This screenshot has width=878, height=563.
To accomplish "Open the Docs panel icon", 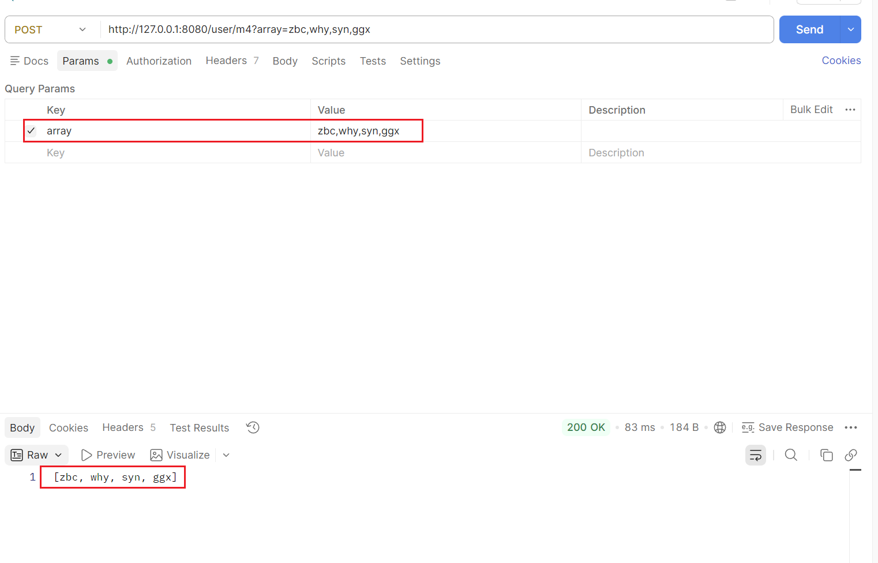I will 15,61.
